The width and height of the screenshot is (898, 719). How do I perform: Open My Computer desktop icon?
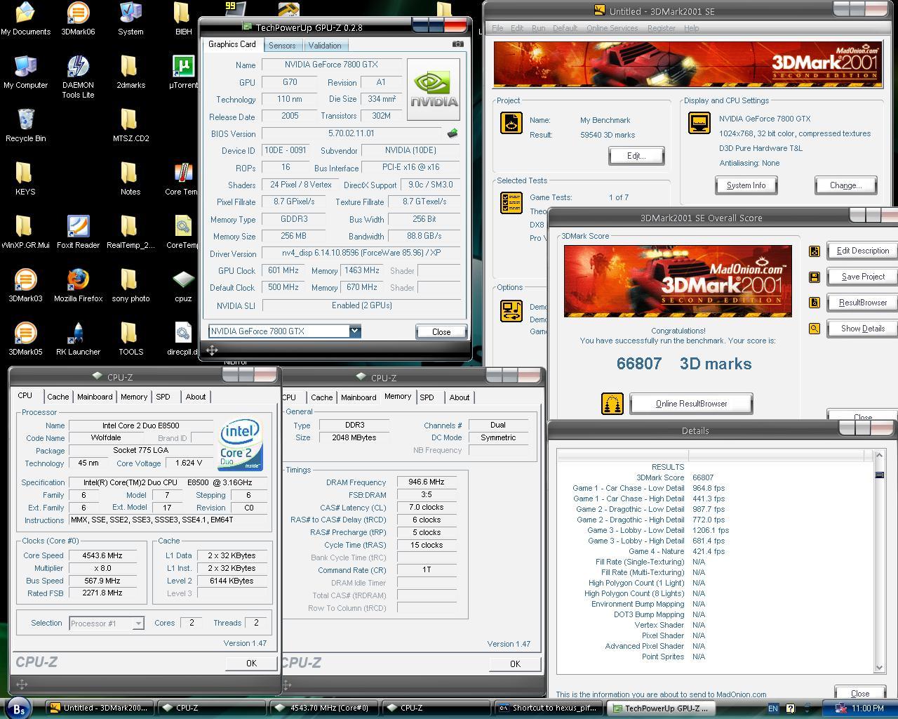pos(25,72)
